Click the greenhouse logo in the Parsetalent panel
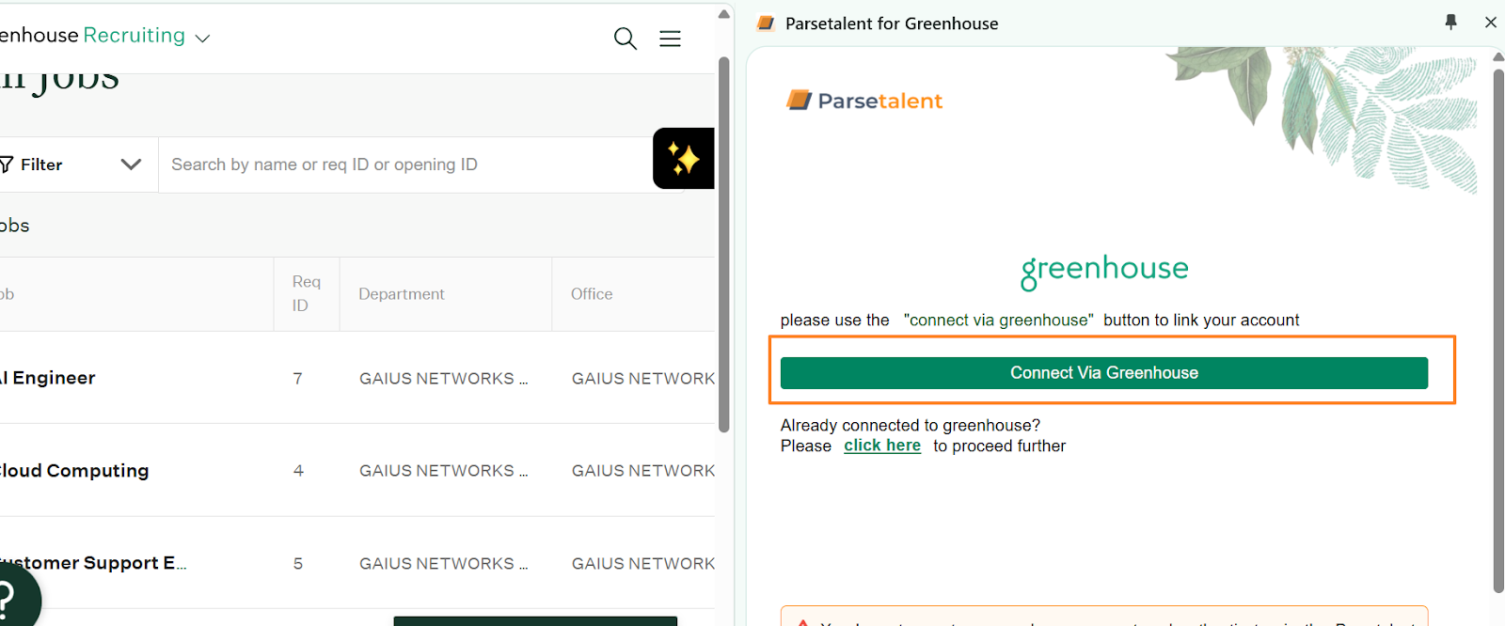This screenshot has height=626, width=1505. (x=1104, y=271)
